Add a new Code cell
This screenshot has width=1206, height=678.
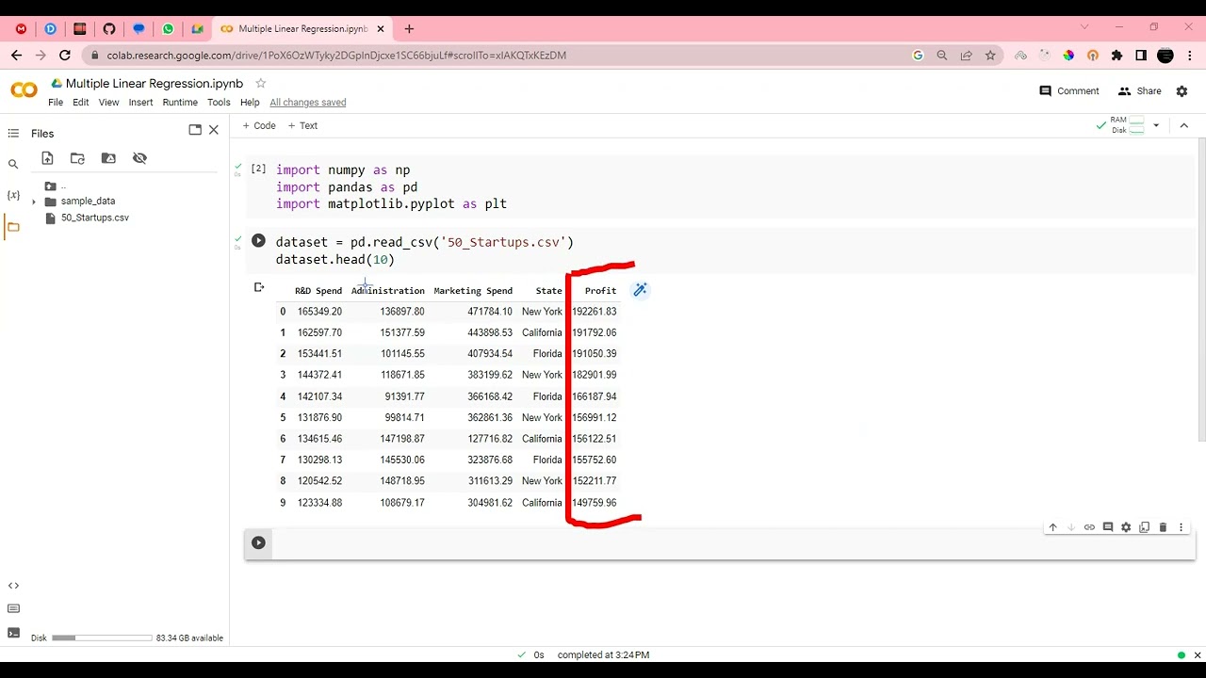pyautogui.click(x=259, y=125)
